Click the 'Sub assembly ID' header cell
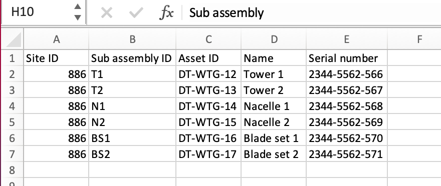Screen dimensions: 441x186 tap(132, 58)
